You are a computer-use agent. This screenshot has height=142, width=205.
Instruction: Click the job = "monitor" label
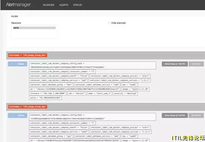77,93
